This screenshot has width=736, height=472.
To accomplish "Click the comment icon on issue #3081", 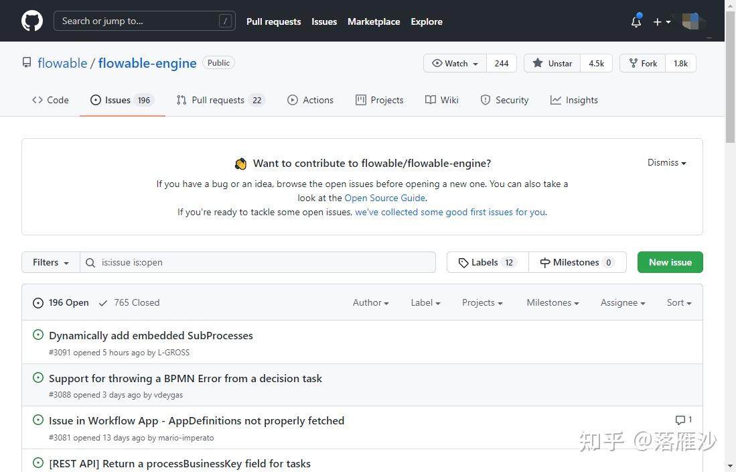I will pyautogui.click(x=680, y=420).
